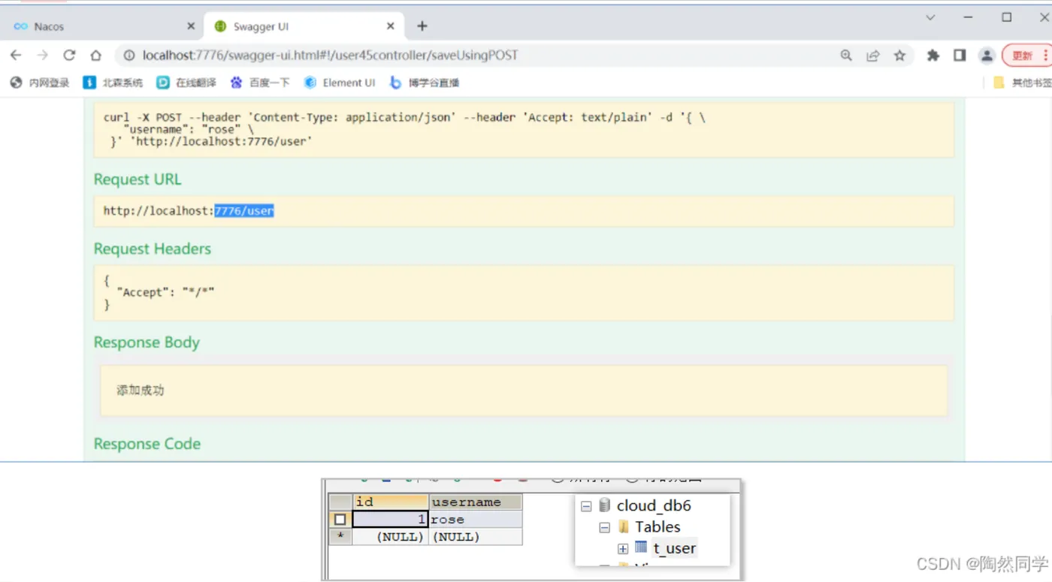Collapse the Tables folder node
This screenshot has width=1052, height=582.
pyautogui.click(x=604, y=527)
